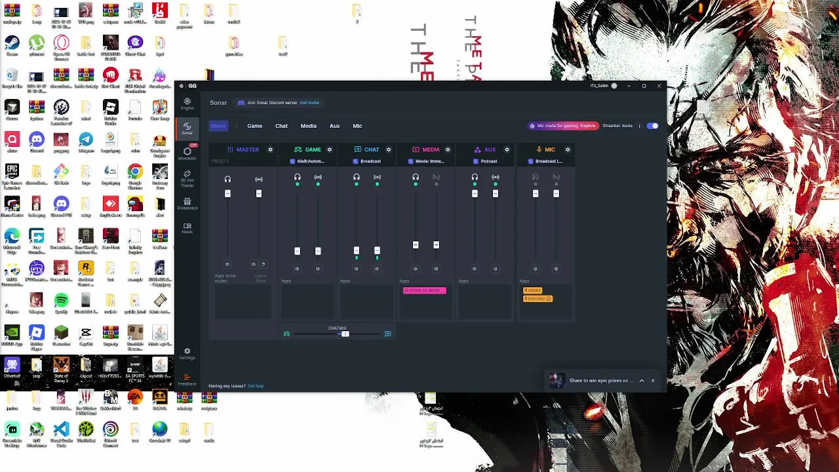This screenshot has height=472, width=839.
Task: Open MEDIA channel Movie preset dropdown
Action: 426,161
